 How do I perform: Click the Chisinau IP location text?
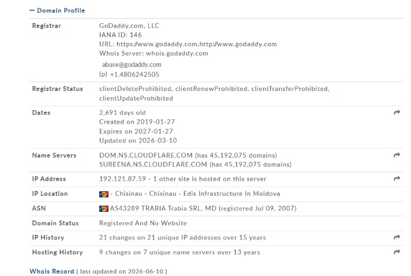coord(195,194)
